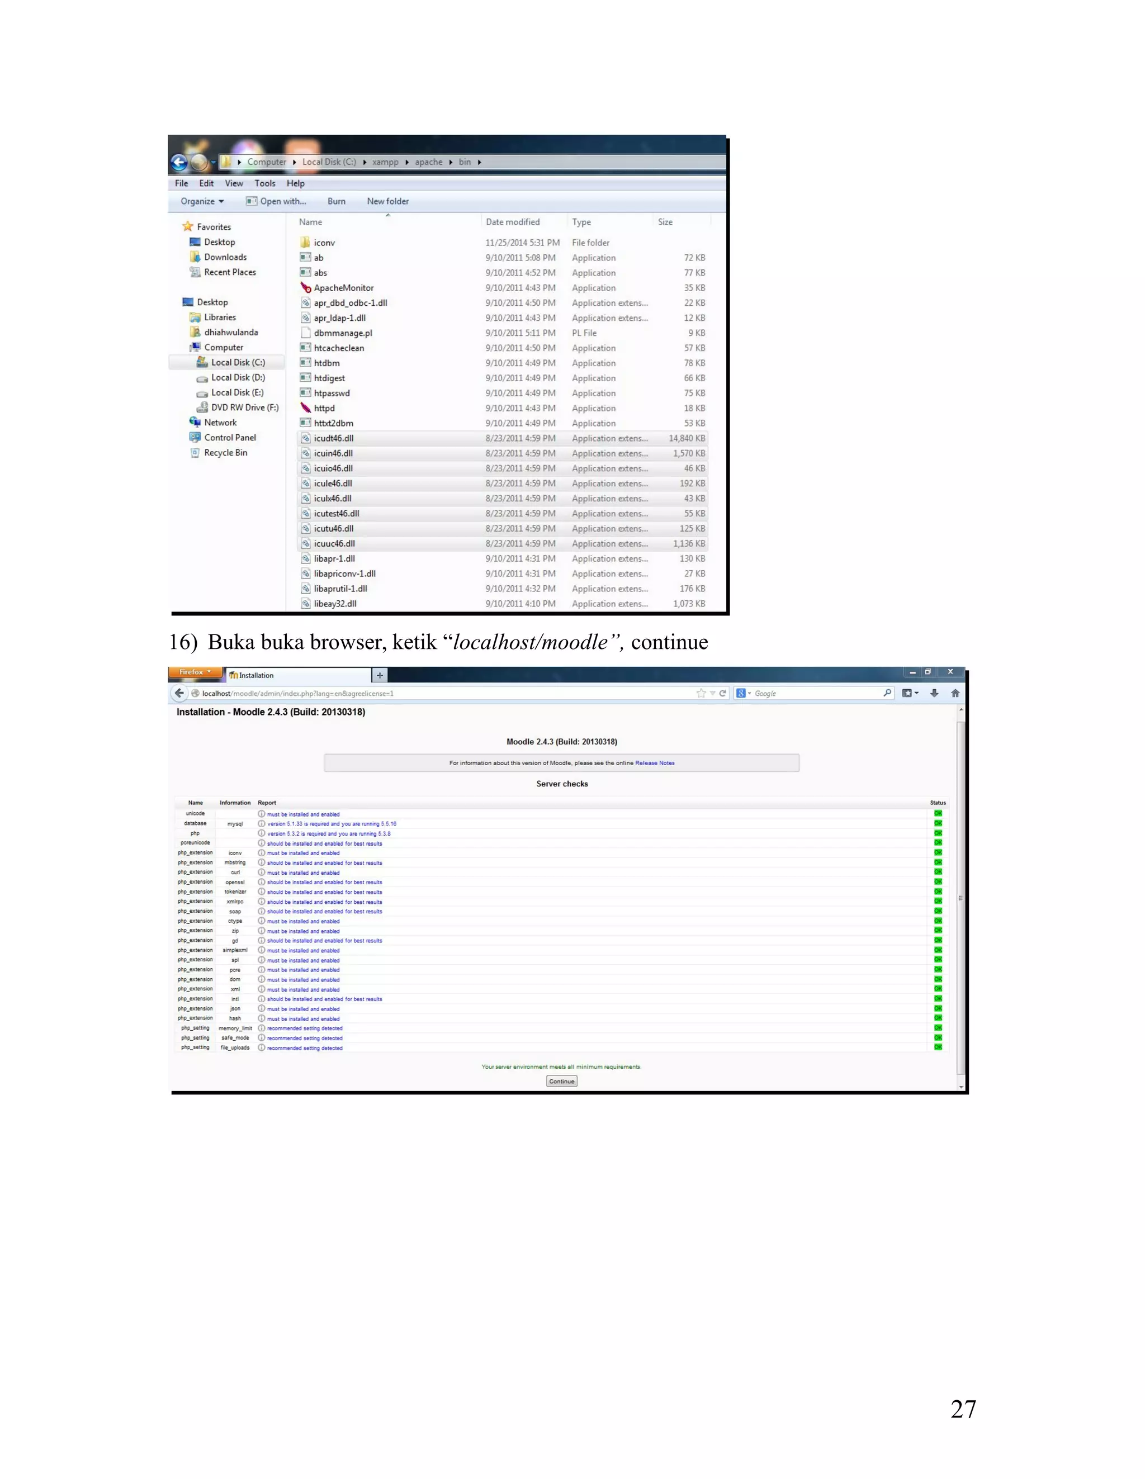The image size is (1145, 1479).
Task: Click Local Disk (C:) breadcrumb
Action: (x=329, y=163)
